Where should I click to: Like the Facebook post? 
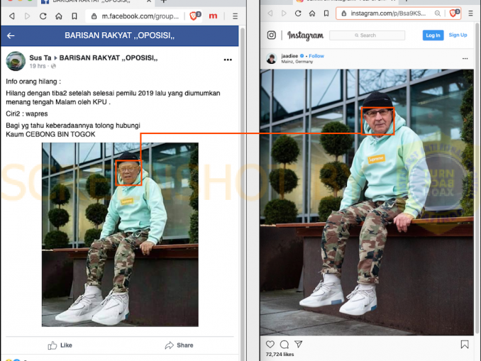click(60, 345)
